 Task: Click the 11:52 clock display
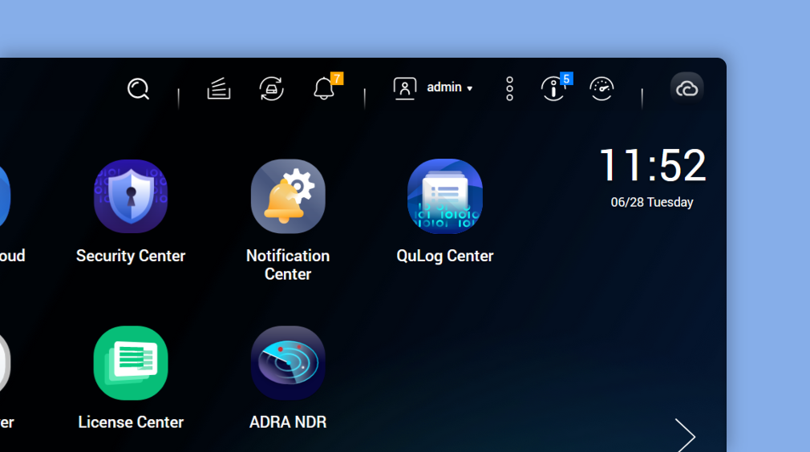653,165
